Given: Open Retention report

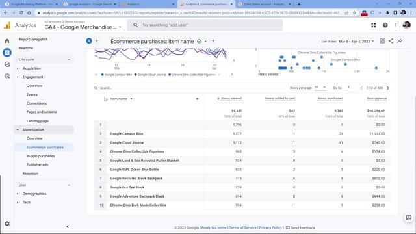Looking at the screenshot, I should [x=31, y=174].
